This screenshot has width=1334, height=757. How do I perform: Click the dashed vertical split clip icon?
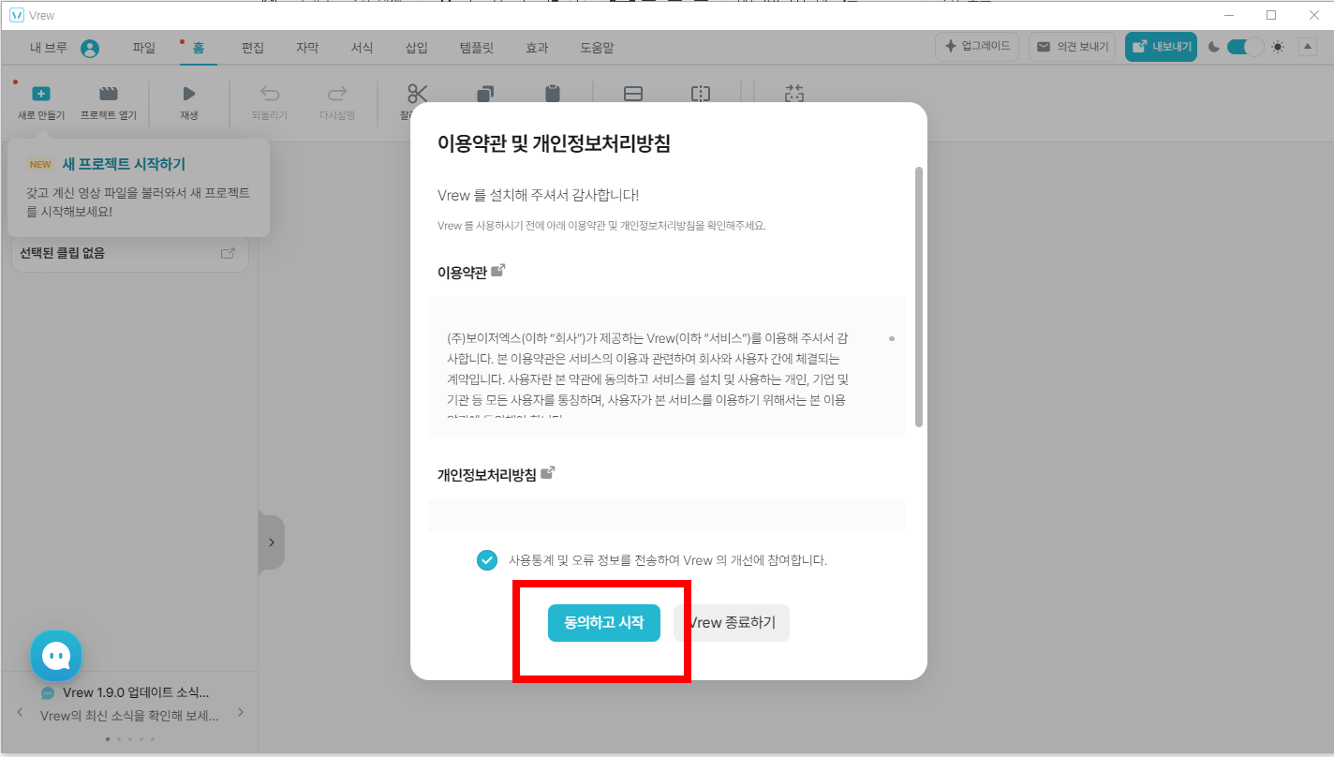tap(701, 94)
